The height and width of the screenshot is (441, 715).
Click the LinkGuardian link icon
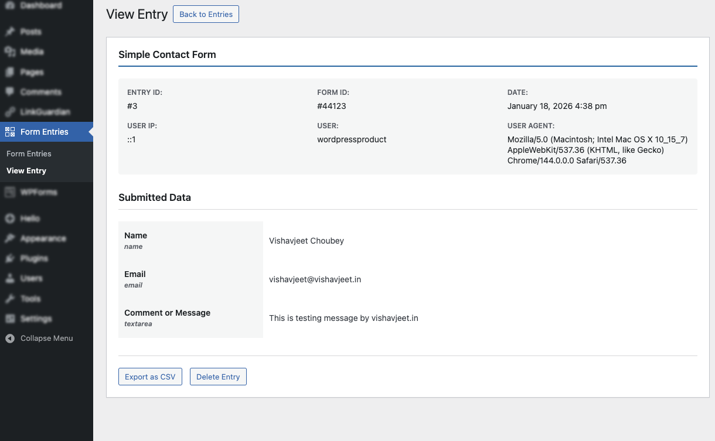[x=9, y=112]
